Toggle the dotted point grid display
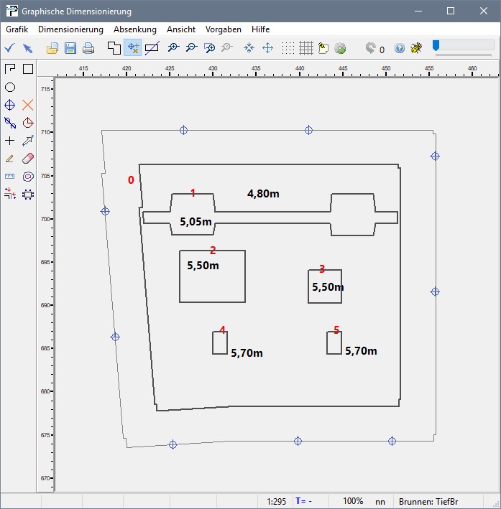 coord(288,48)
